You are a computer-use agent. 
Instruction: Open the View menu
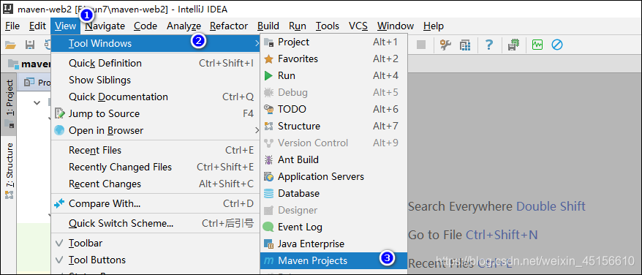pos(66,26)
